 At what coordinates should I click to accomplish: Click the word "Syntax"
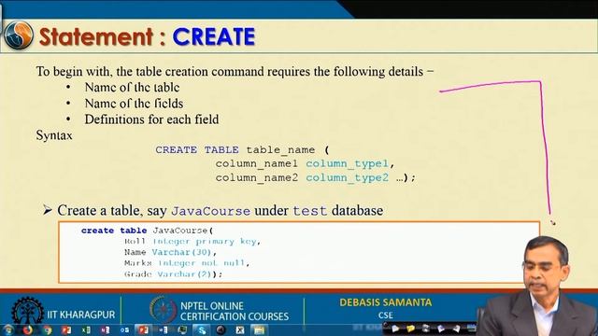click(x=54, y=135)
